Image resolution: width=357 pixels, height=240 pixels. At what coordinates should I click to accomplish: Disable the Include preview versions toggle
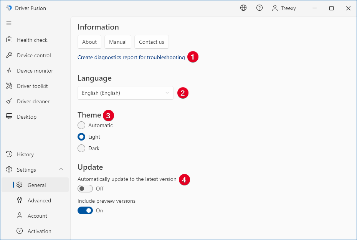click(x=85, y=210)
